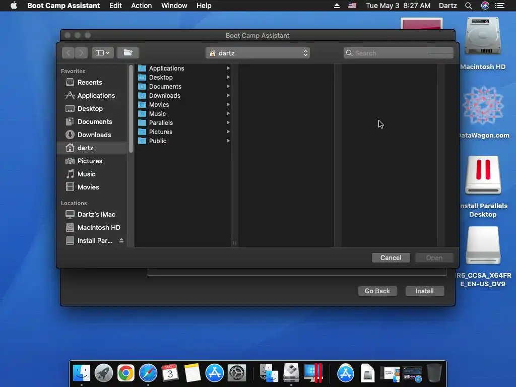The height and width of the screenshot is (387, 516).
Task: Expand the Downloads folder row arrow
Action: click(228, 95)
